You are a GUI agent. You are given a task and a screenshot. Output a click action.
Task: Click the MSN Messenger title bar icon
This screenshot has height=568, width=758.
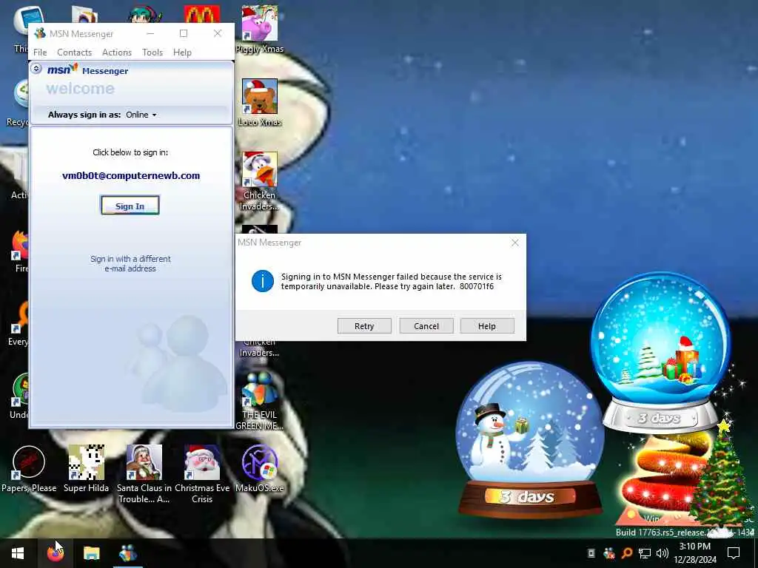[40, 33]
